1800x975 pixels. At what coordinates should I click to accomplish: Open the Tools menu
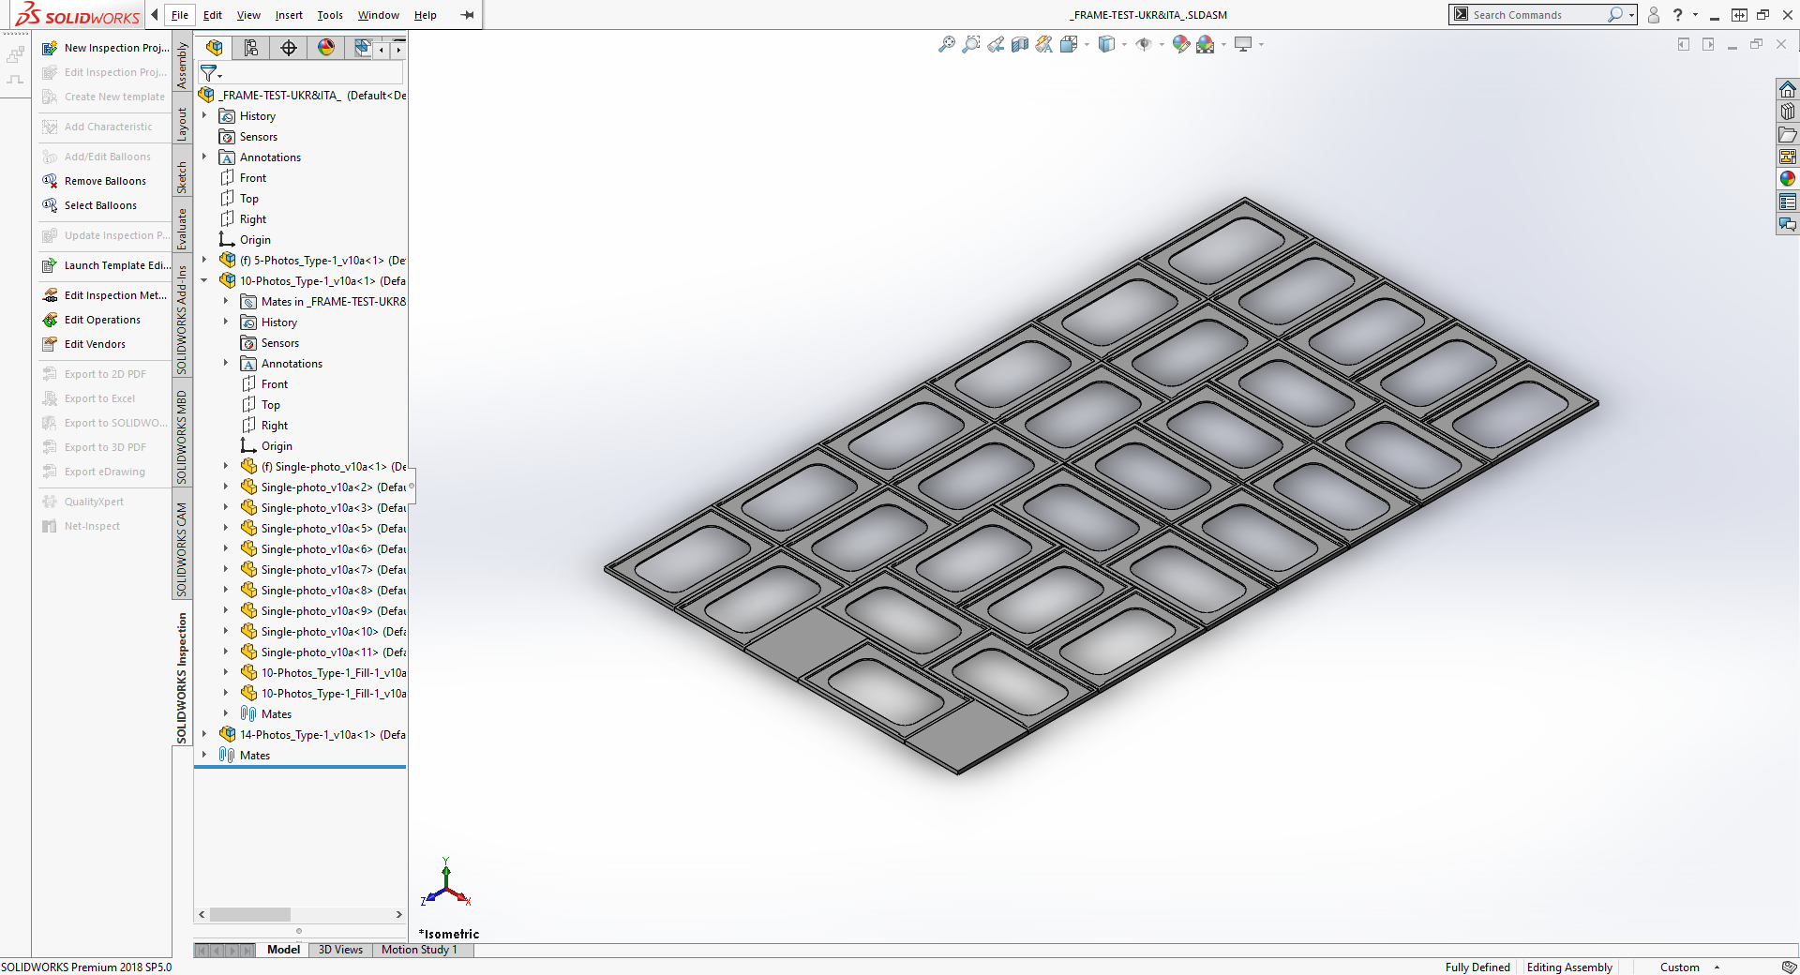330,15
